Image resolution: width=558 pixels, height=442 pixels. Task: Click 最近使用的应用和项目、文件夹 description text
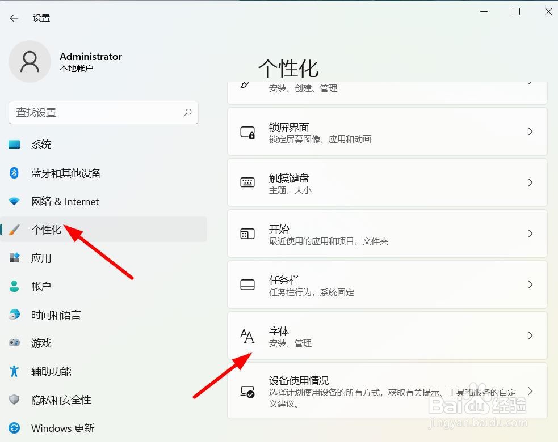(x=329, y=241)
